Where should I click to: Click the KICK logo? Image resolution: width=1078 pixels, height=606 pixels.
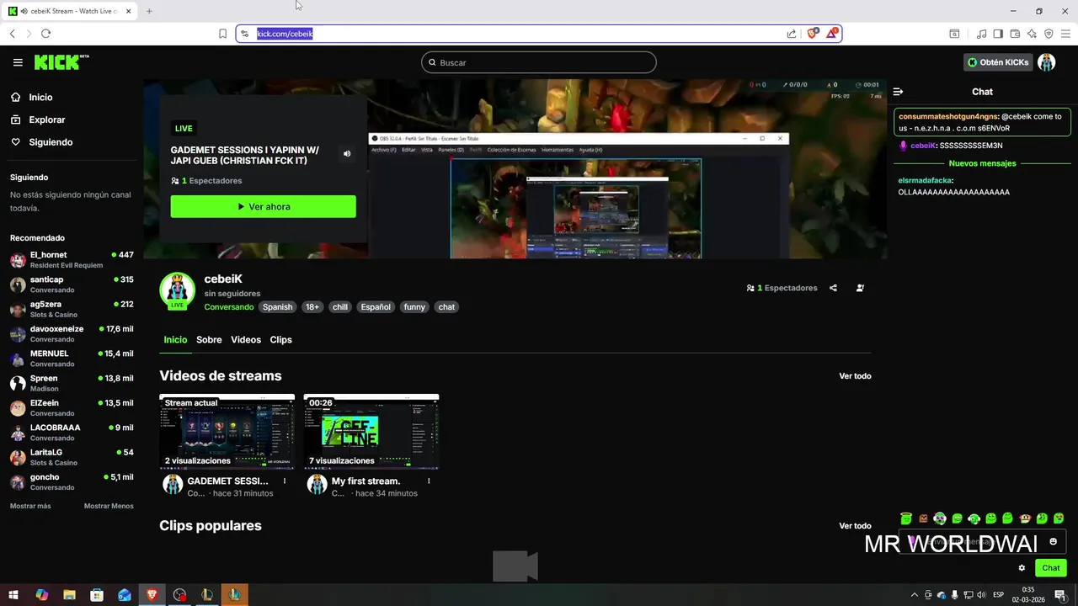[x=61, y=62]
